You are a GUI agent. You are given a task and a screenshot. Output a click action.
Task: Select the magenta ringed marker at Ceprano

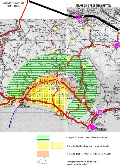click(79, 17)
